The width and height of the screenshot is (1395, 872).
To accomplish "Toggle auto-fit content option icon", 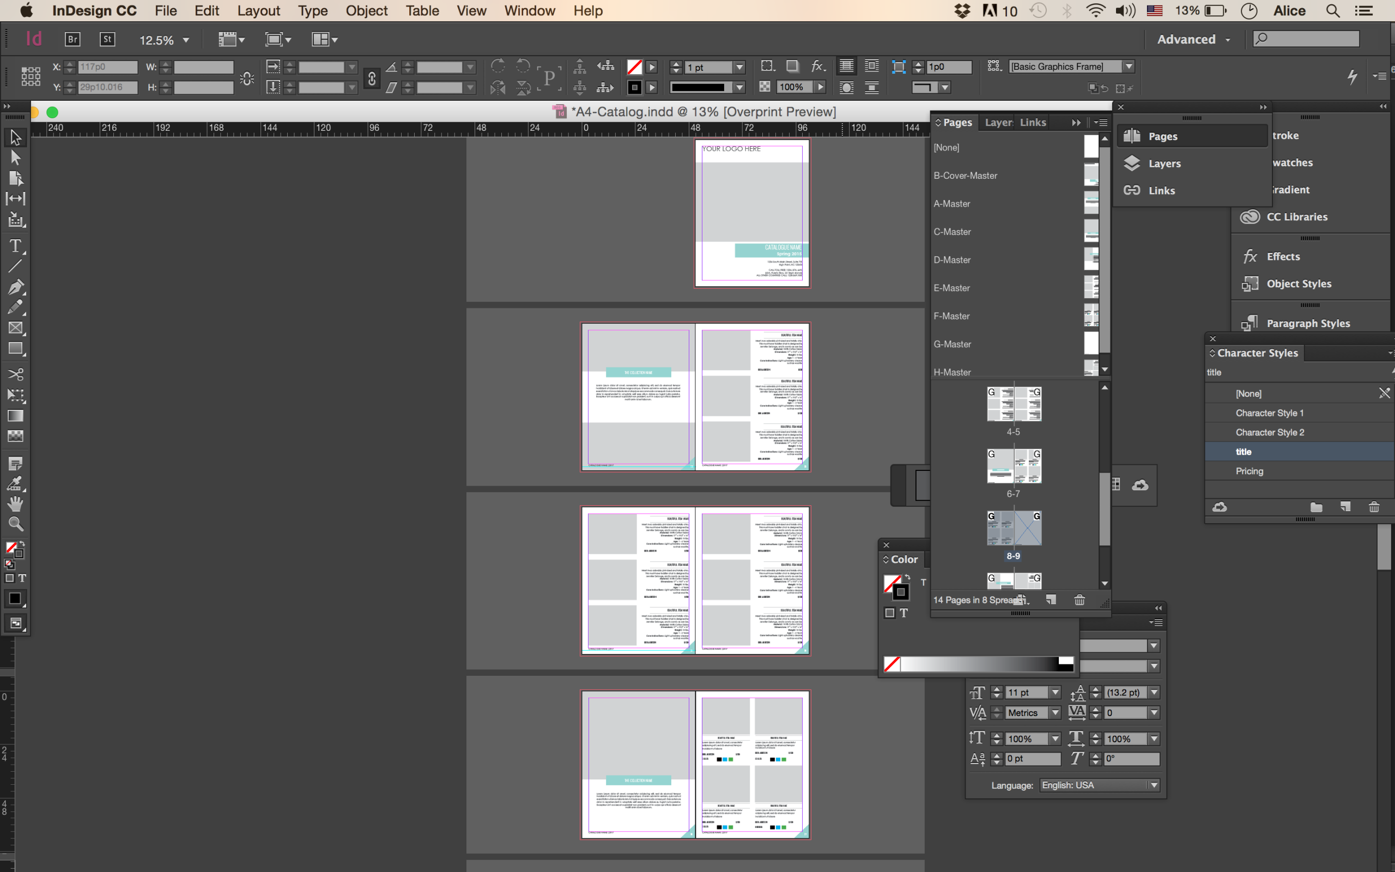I will point(899,66).
